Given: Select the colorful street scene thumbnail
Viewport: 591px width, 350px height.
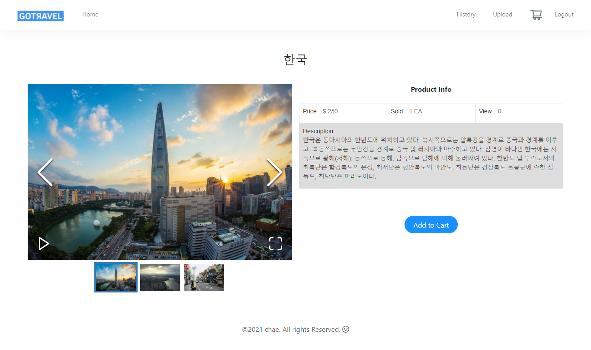Looking at the screenshot, I should click(204, 277).
